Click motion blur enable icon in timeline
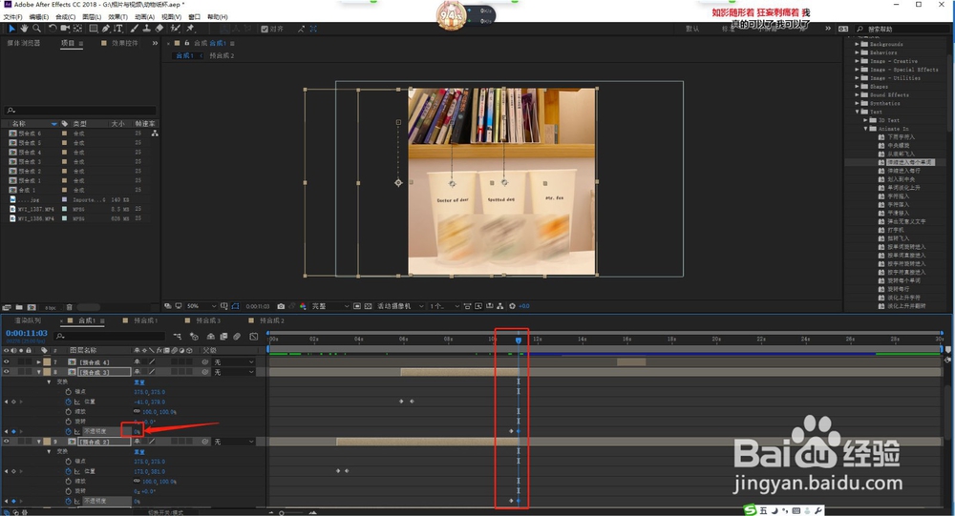This screenshot has height=516, width=955. (x=237, y=336)
